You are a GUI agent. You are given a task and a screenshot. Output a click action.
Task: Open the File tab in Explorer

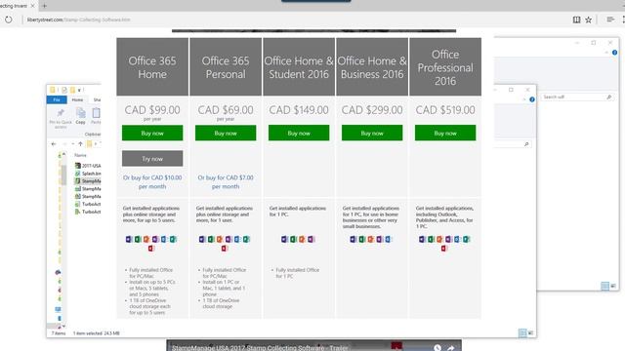point(57,99)
